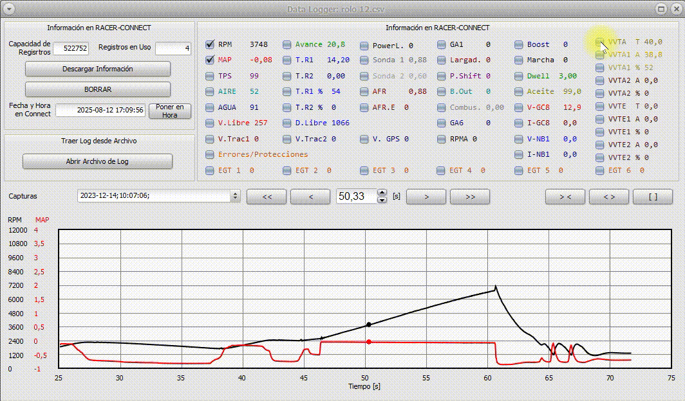Click Abrir Archivo de Log button

[97, 161]
